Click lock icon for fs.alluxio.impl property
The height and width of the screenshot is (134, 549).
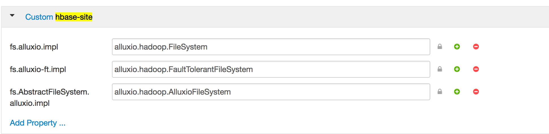tap(440, 47)
